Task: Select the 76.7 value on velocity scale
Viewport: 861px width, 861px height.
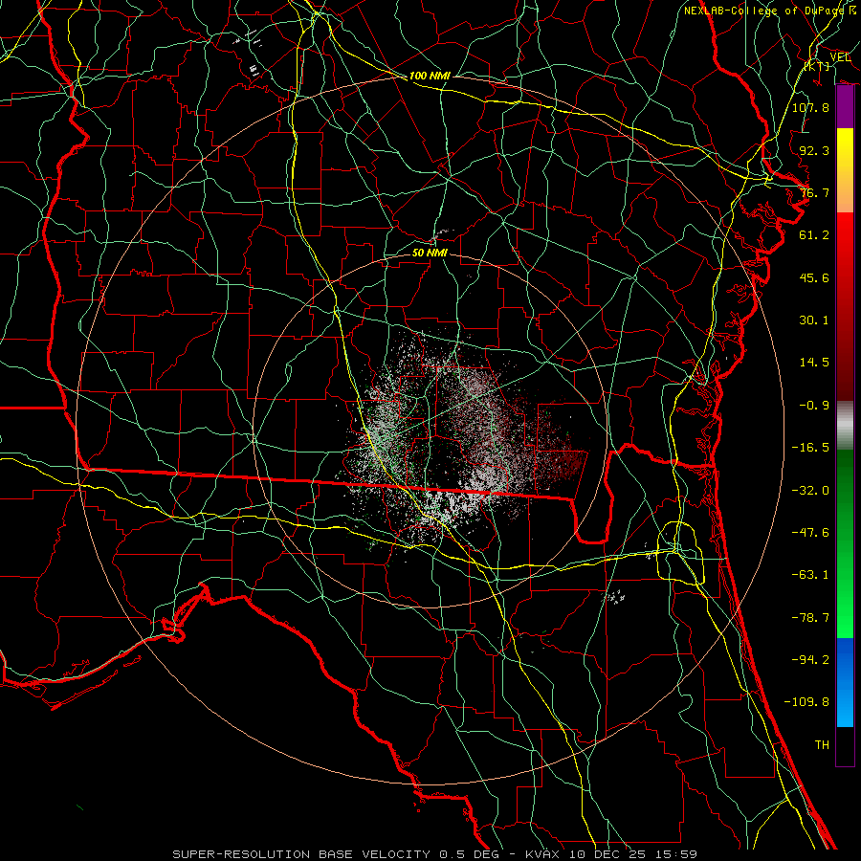Action: coord(814,192)
